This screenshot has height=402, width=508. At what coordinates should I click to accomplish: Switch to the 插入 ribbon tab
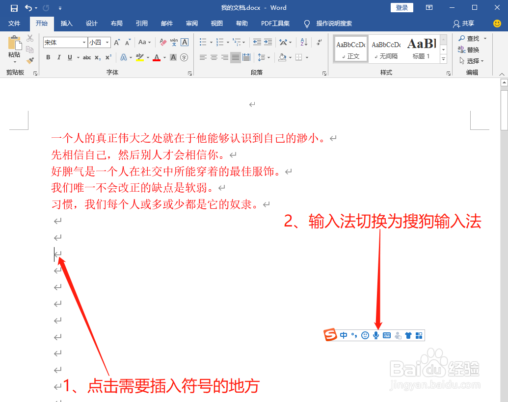[66, 23]
